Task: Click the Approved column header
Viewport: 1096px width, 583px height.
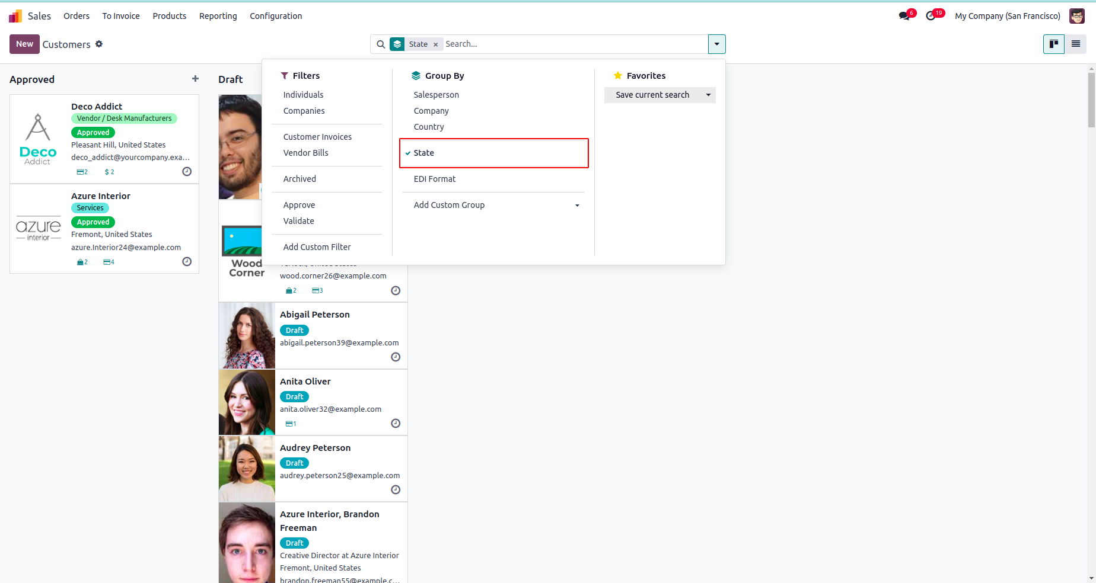Action: tap(32, 79)
